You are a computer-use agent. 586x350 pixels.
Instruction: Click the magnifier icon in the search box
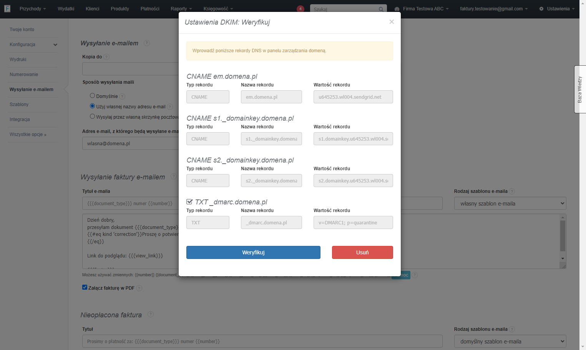click(x=381, y=9)
